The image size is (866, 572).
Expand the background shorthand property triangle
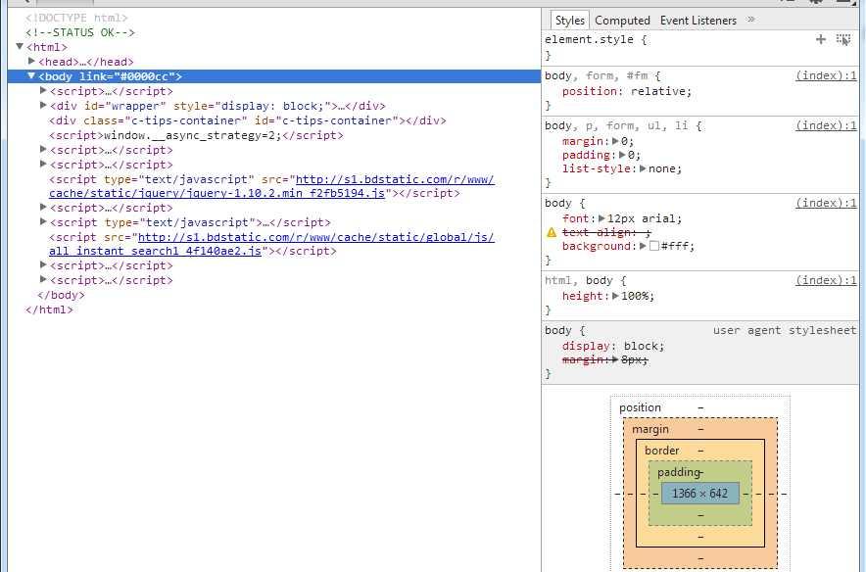coord(643,246)
